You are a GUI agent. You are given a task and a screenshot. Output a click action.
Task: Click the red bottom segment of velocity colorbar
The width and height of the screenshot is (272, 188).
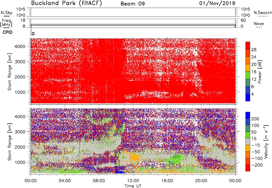pos(248,168)
